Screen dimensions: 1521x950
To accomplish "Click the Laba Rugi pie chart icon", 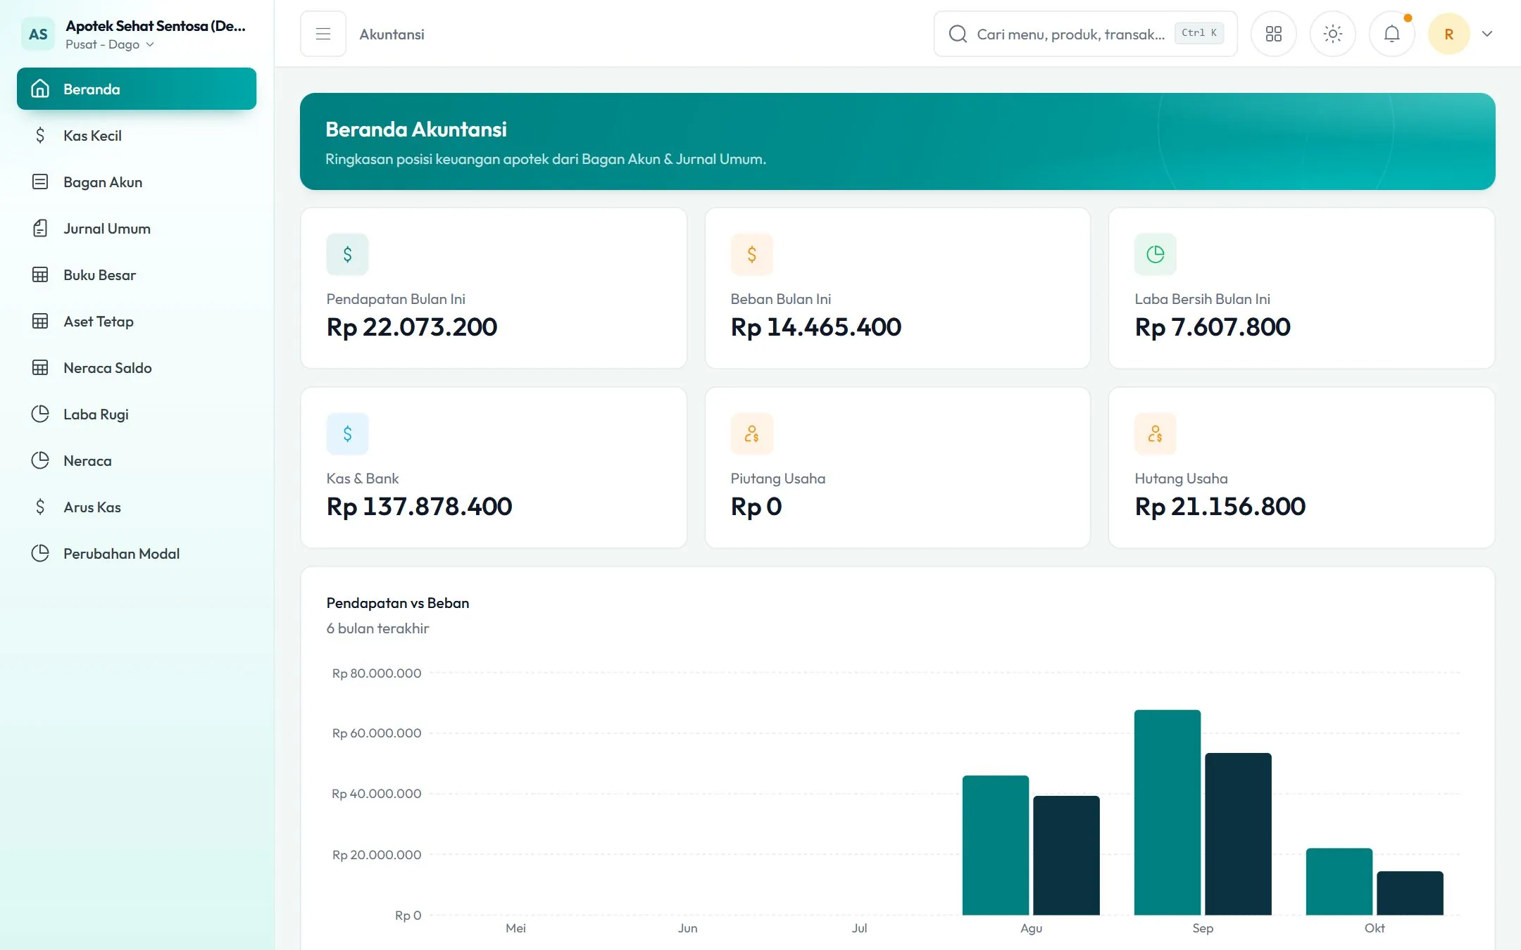I will tap(40, 414).
